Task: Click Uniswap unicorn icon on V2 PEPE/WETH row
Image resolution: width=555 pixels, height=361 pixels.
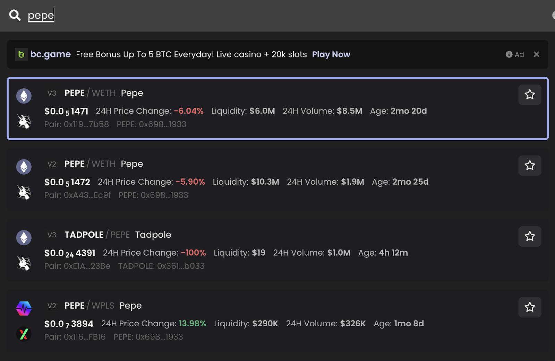Action: 24,192
